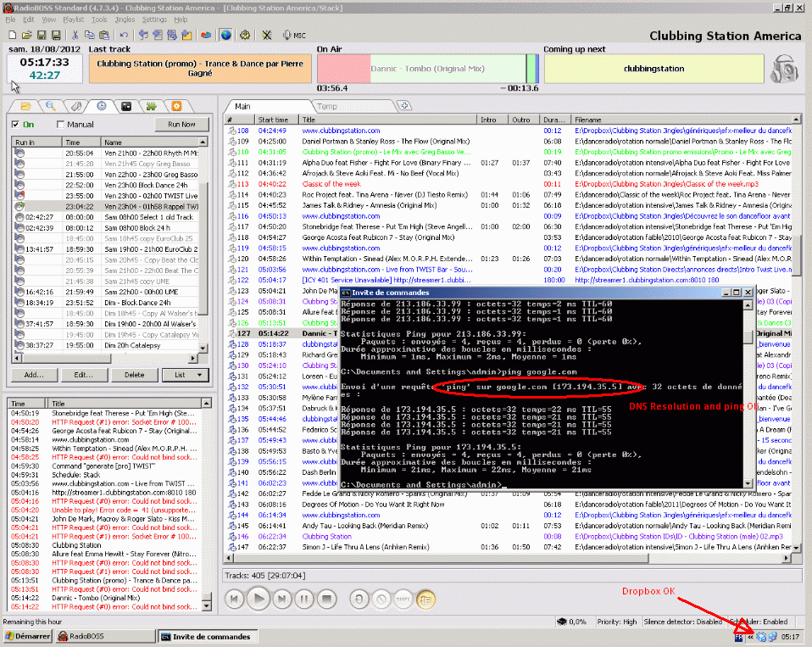Click the Paste clipboard icon in toolbar
The image size is (812, 647).
pos(103,36)
